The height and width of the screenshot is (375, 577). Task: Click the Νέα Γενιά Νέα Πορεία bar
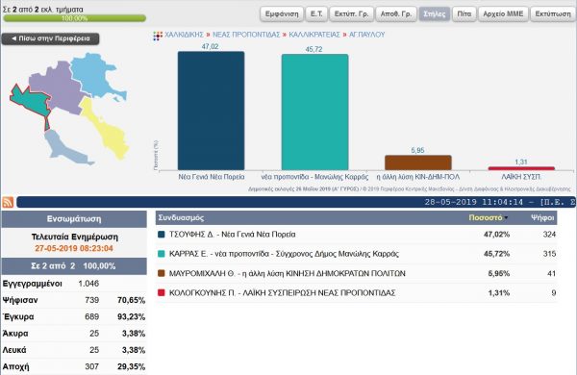pos(211,111)
